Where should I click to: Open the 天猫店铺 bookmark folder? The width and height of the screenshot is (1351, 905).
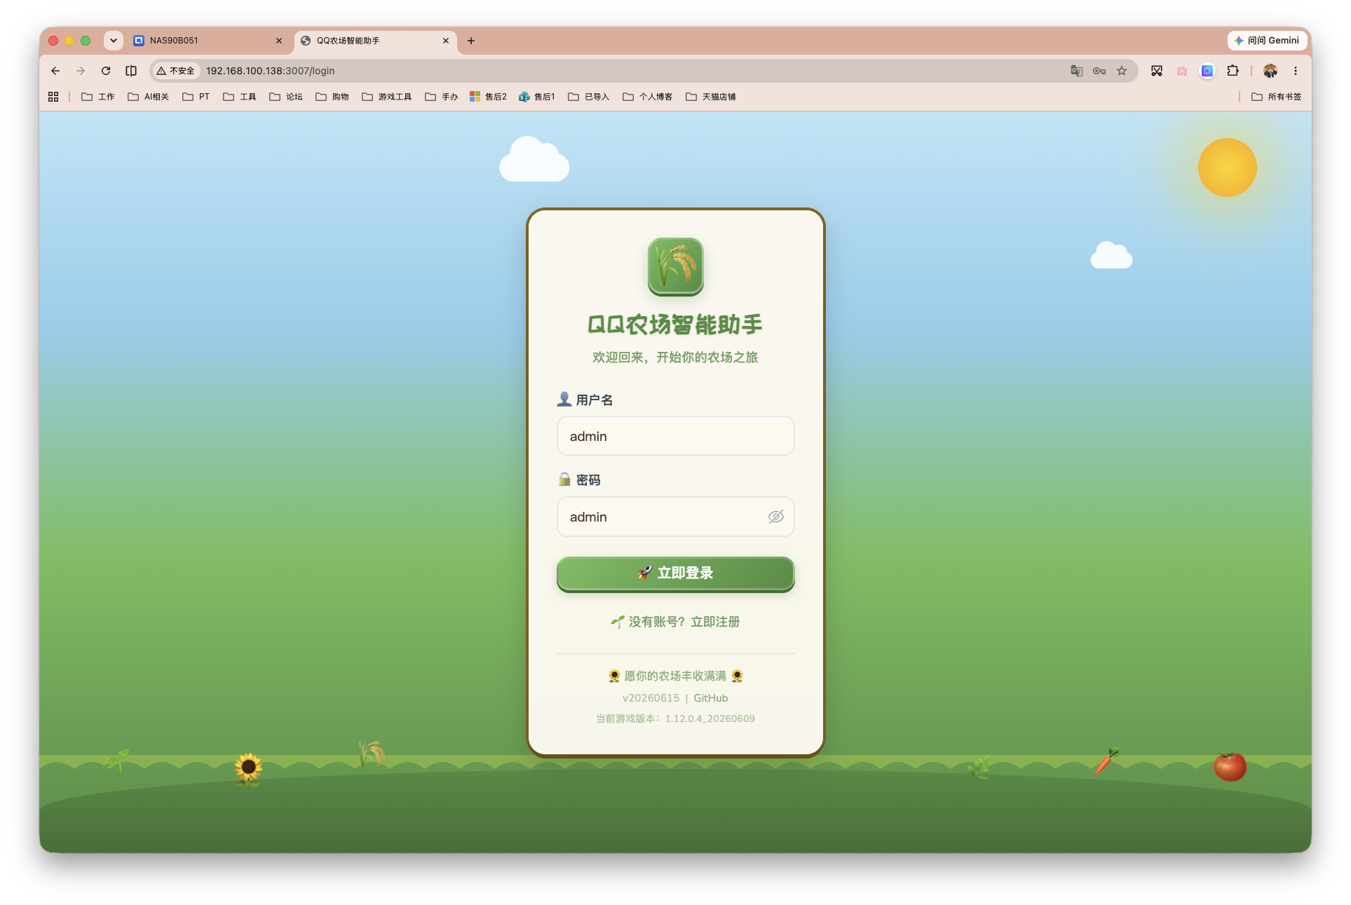[711, 97]
